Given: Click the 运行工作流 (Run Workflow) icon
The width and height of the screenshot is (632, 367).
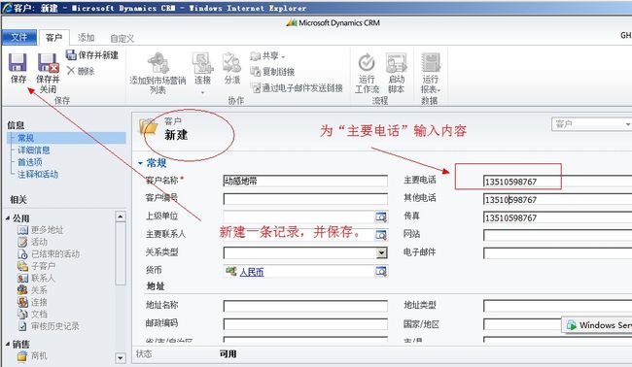Looking at the screenshot, I should [x=367, y=63].
